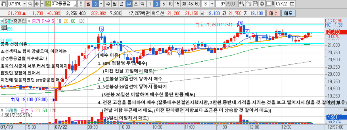Click the green 60 moving average legend

click(x=73, y=21)
